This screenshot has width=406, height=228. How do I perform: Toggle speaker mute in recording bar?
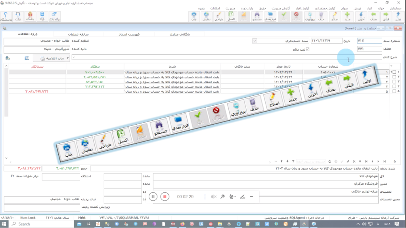click(213, 197)
